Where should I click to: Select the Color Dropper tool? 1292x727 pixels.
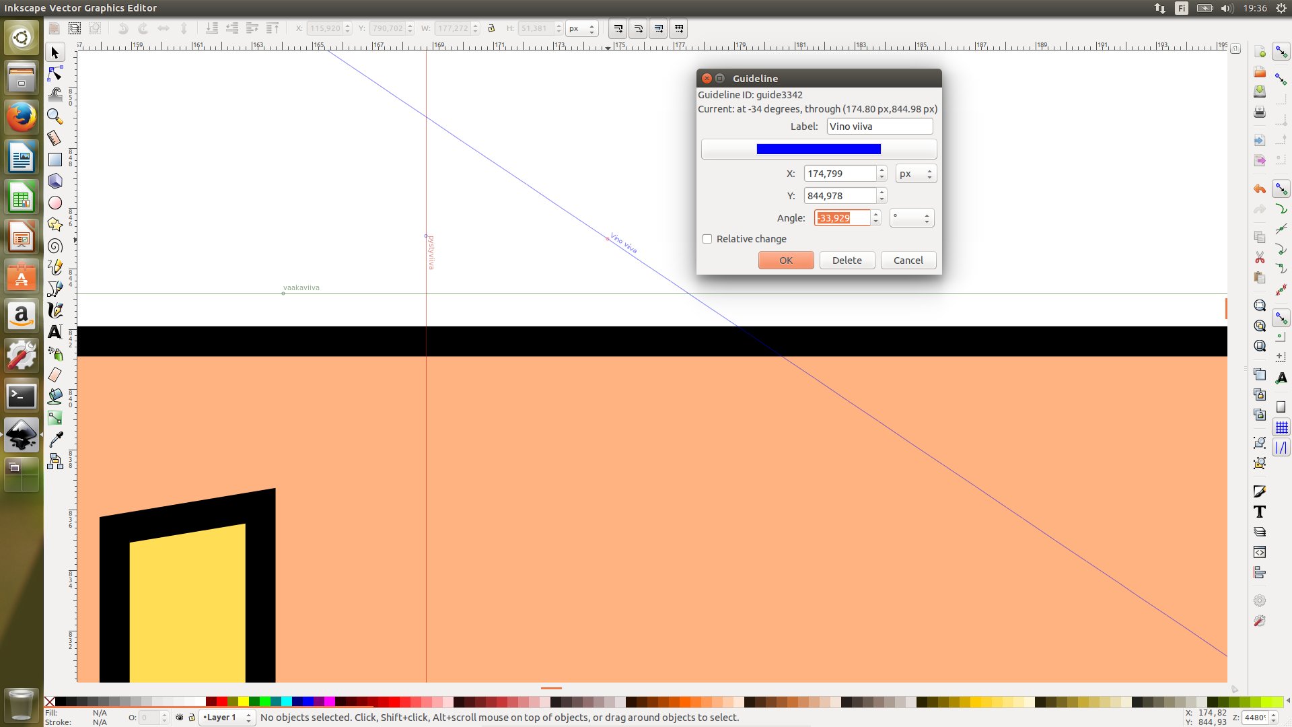[x=55, y=440]
